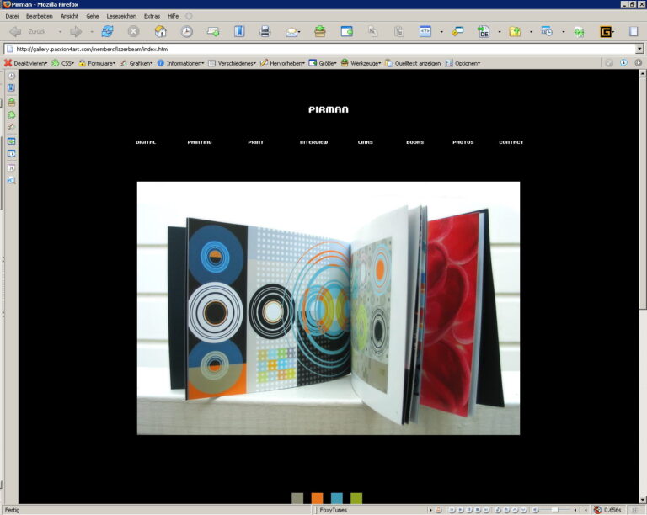
Task: Click the Stop loading icon
Action: coord(133,31)
